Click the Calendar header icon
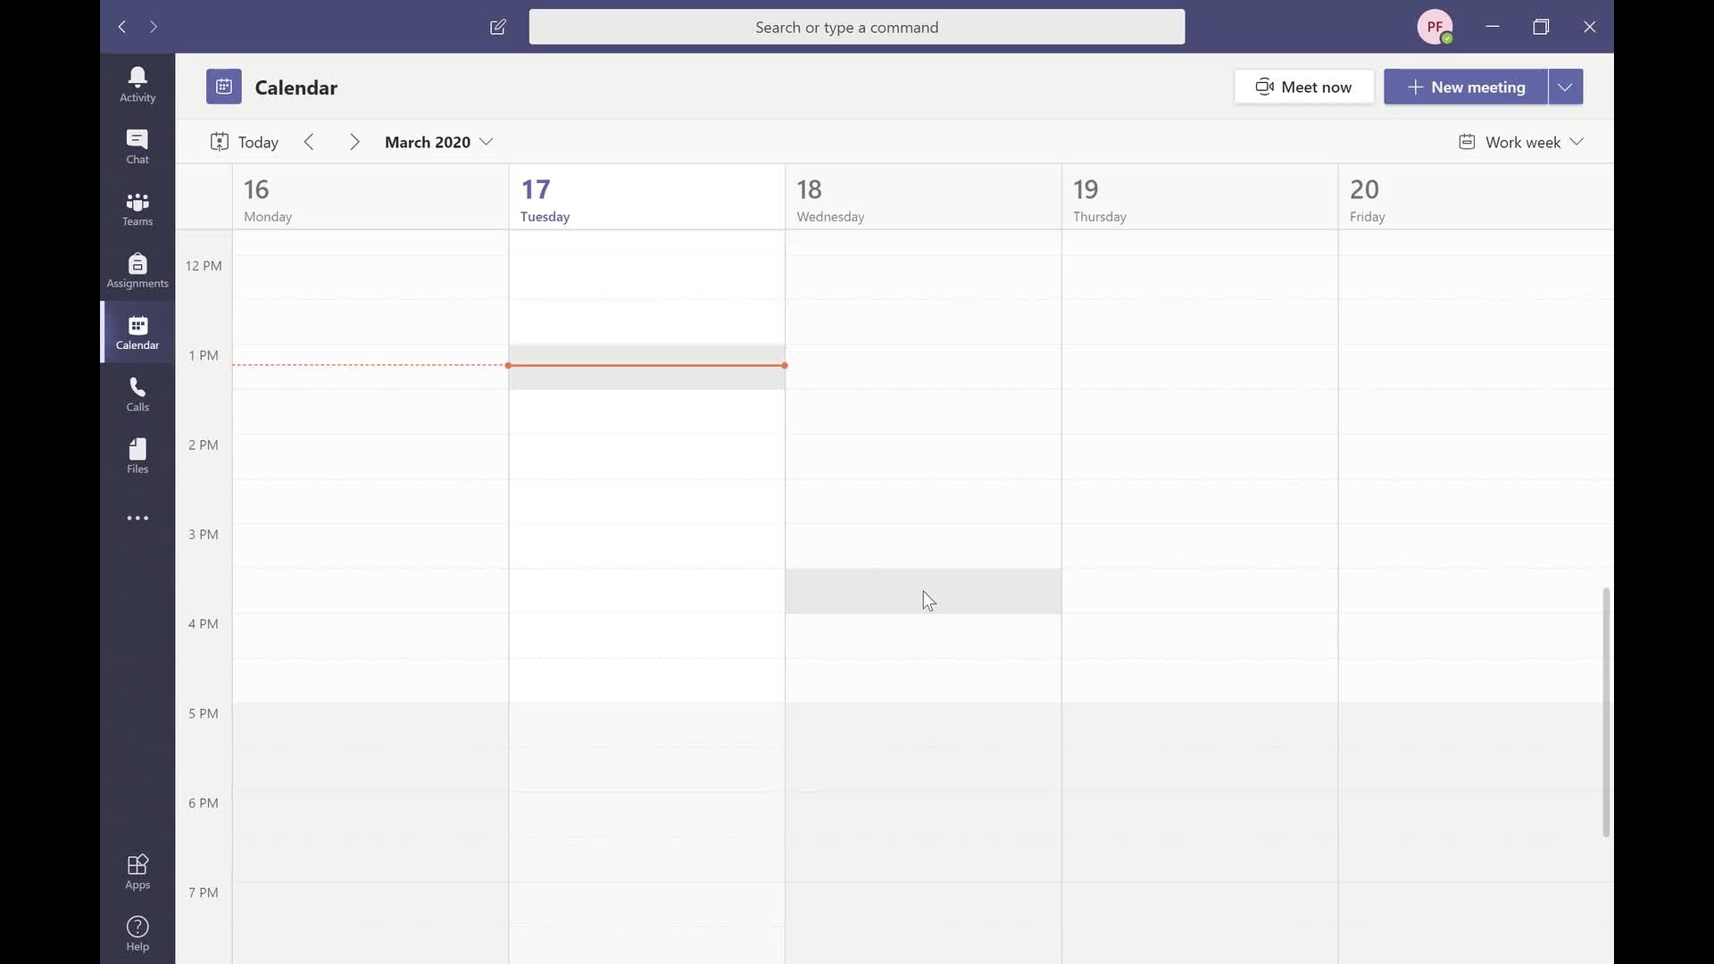The width and height of the screenshot is (1714, 964). click(223, 87)
